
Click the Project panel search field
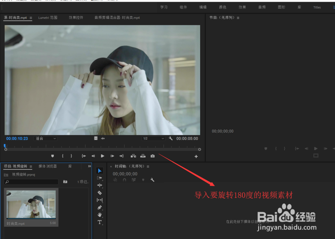point(31,182)
